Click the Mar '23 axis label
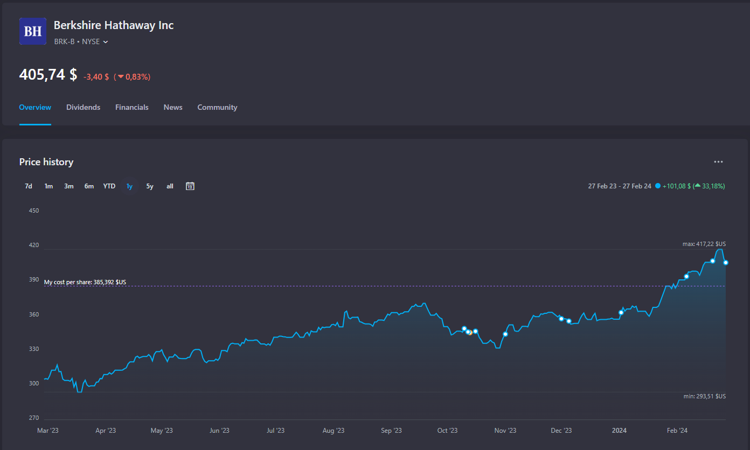 point(47,431)
